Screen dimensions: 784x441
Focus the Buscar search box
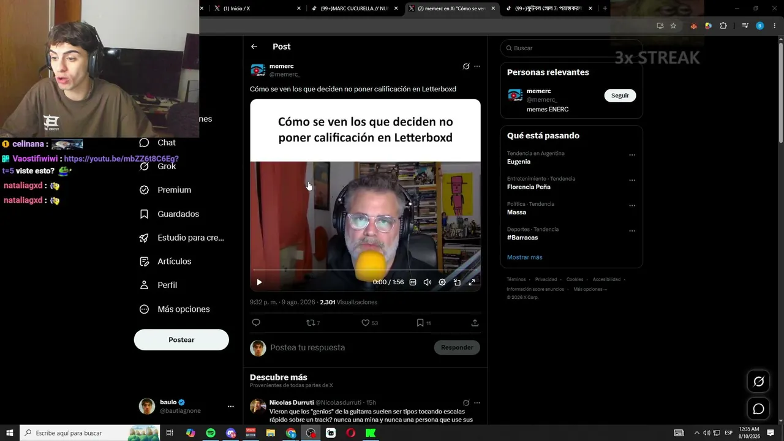point(571,48)
